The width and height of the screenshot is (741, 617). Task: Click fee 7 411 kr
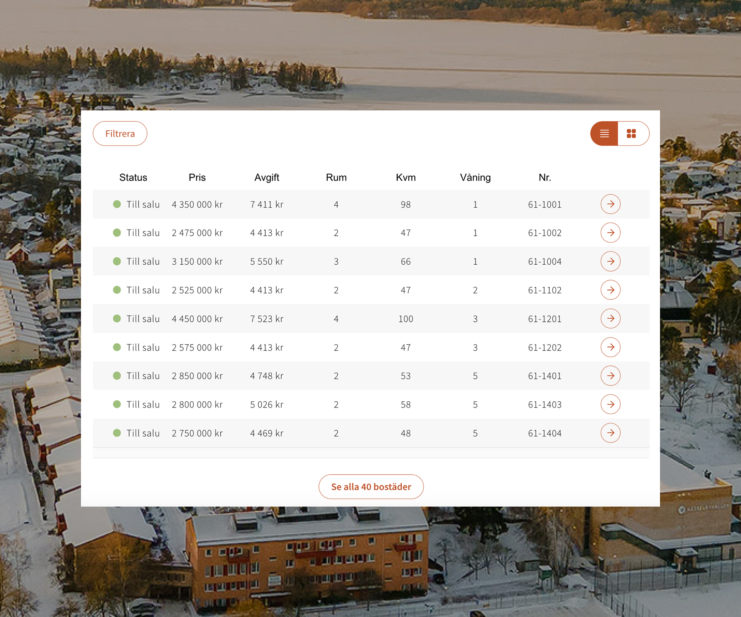267,205
